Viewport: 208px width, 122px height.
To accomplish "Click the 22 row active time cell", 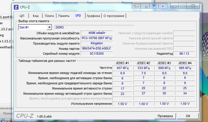I will [x=164, y=88].
